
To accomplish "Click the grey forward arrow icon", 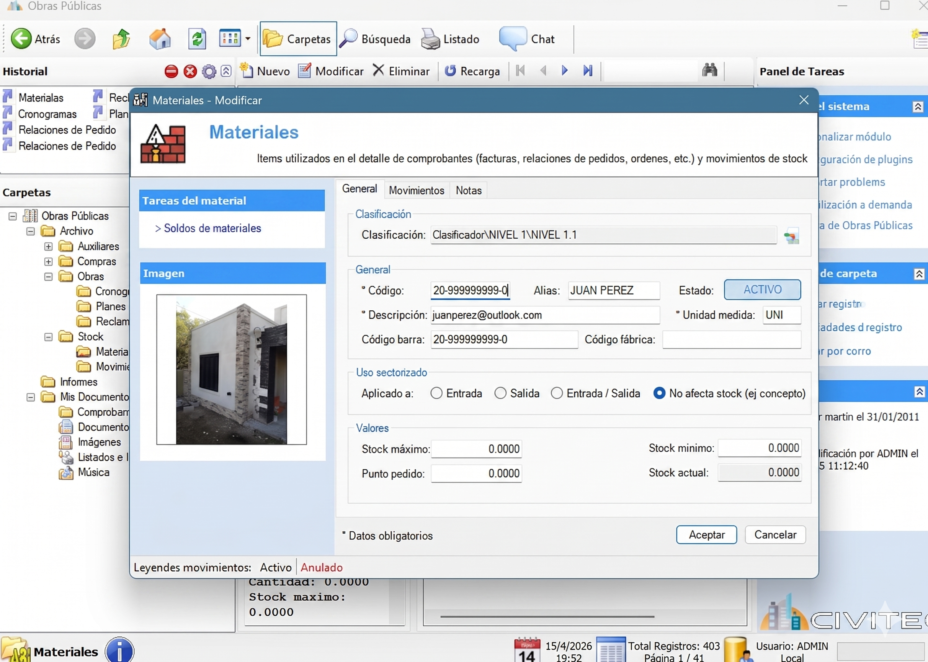I will pyautogui.click(x=85, y=39).
